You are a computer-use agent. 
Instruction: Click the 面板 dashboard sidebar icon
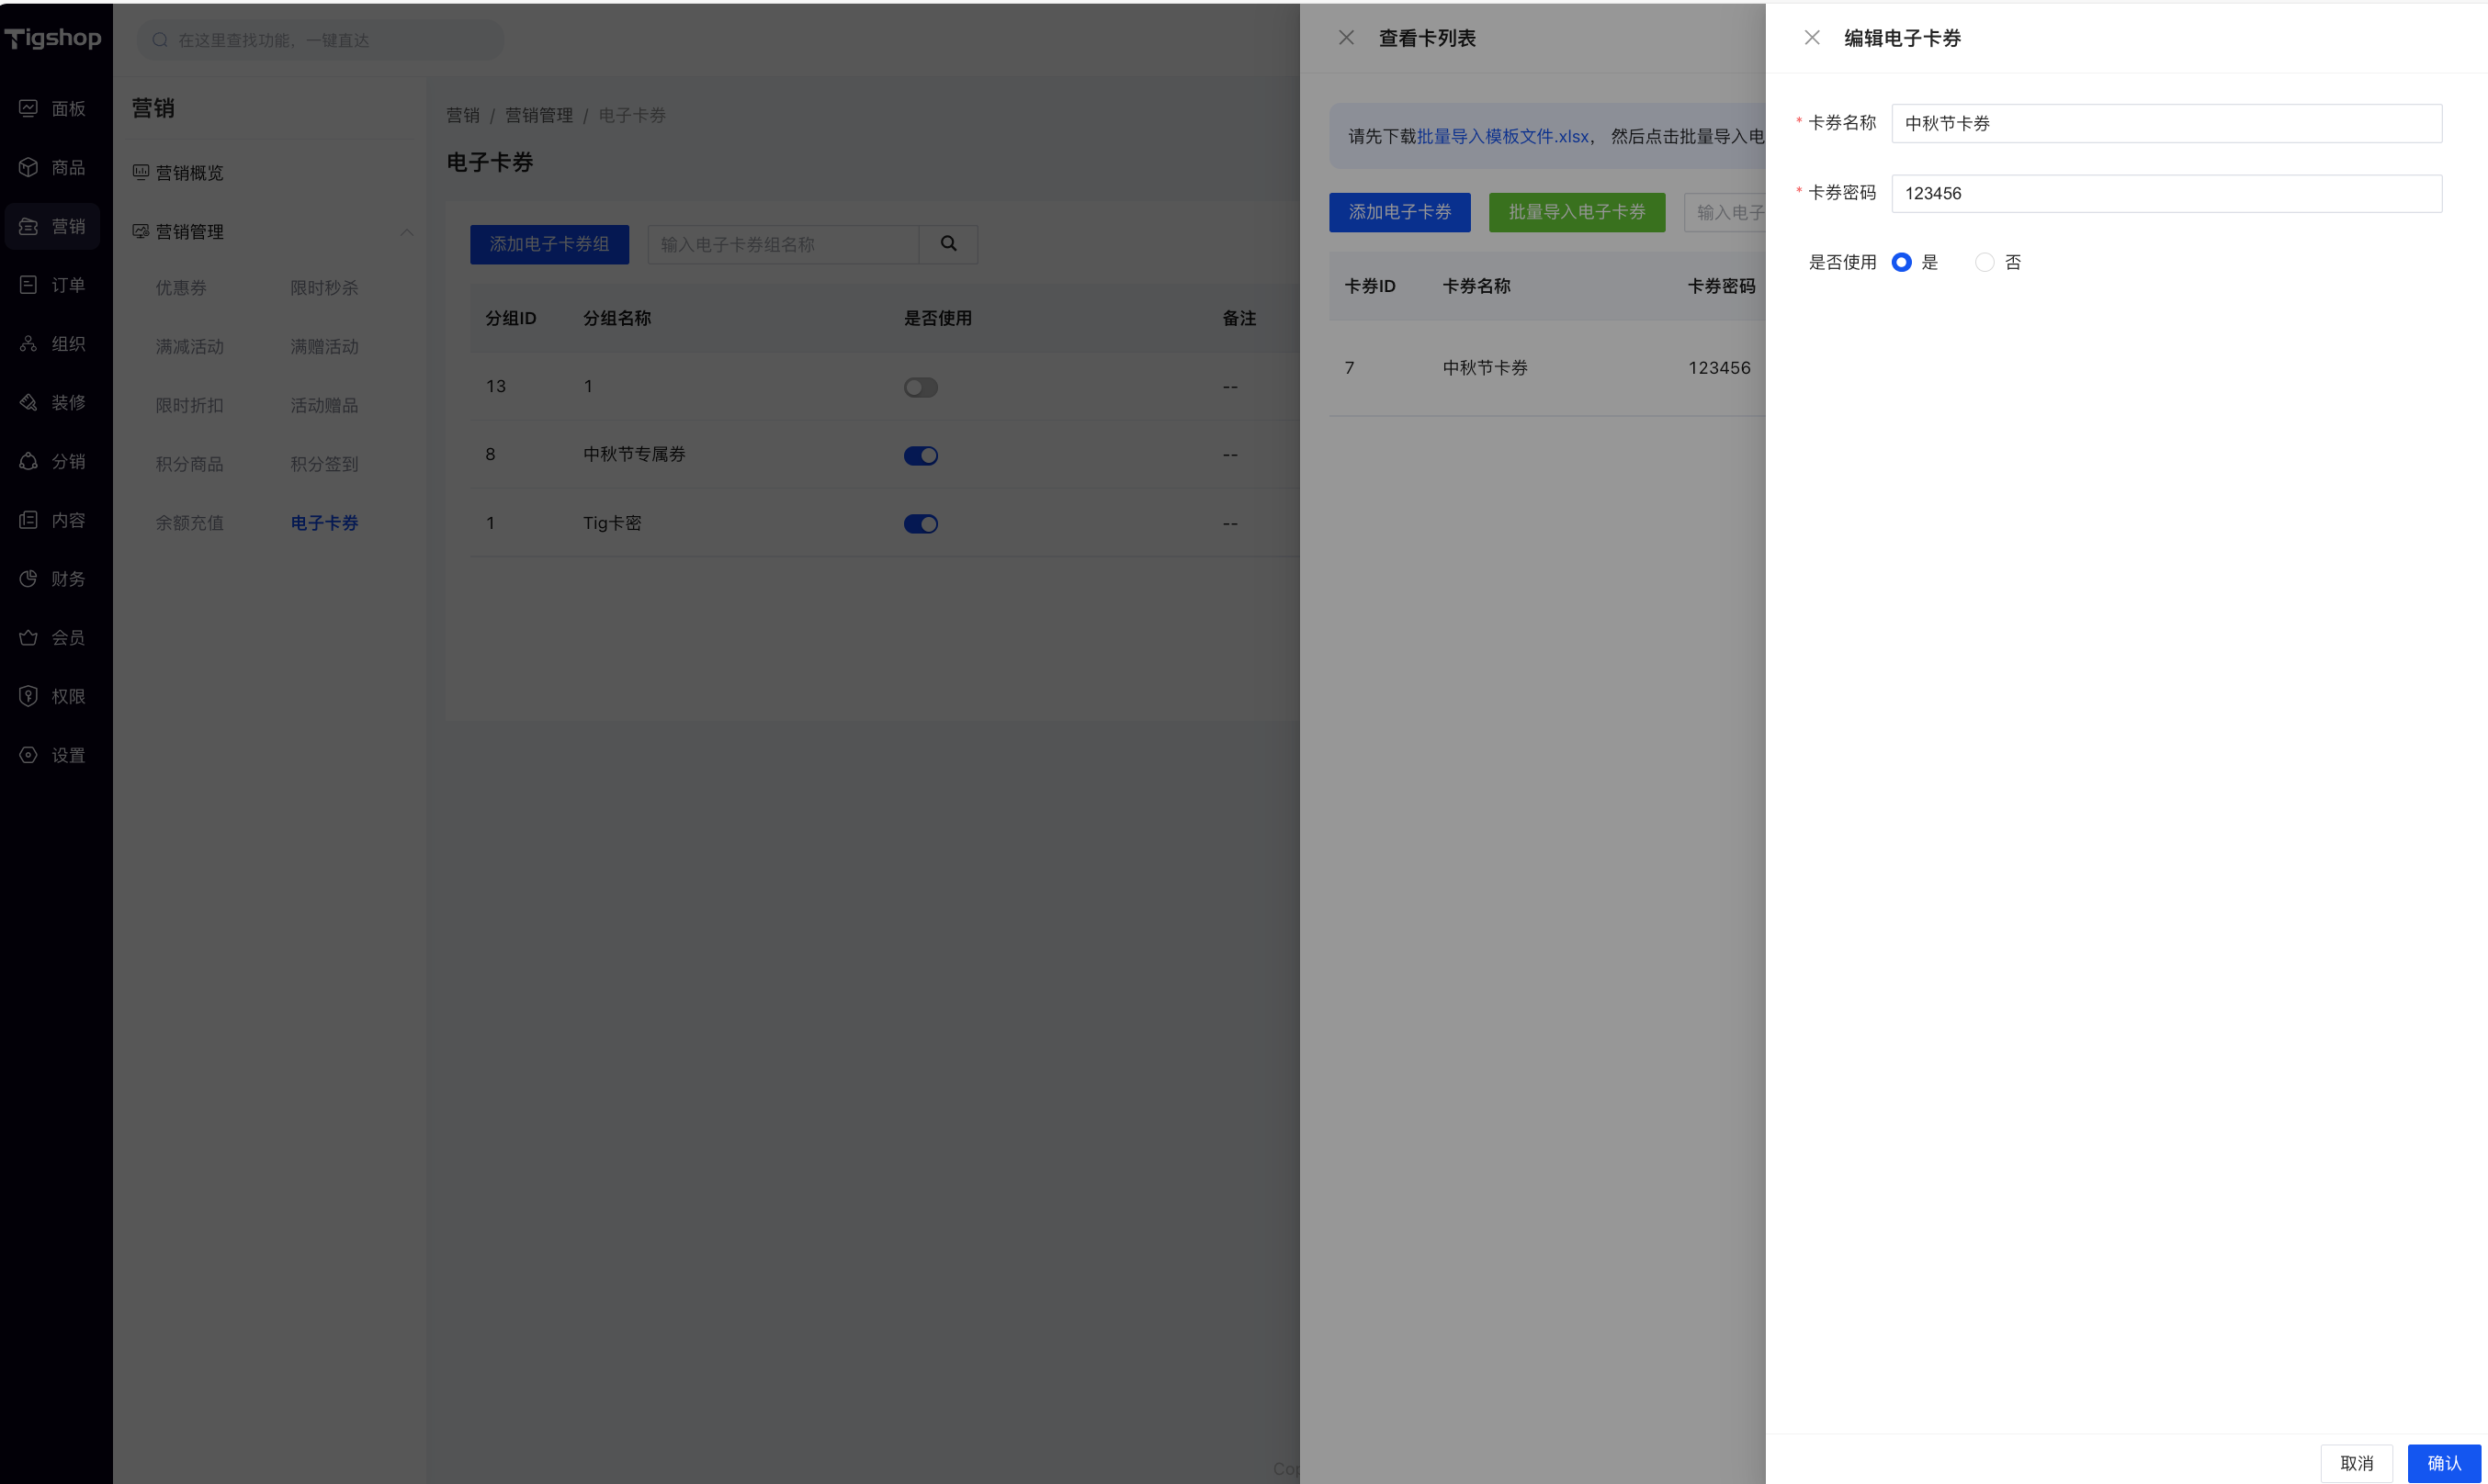click(28, 108)
